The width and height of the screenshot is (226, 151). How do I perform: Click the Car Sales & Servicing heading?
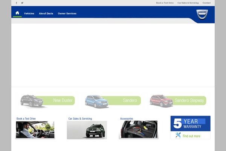80,119
